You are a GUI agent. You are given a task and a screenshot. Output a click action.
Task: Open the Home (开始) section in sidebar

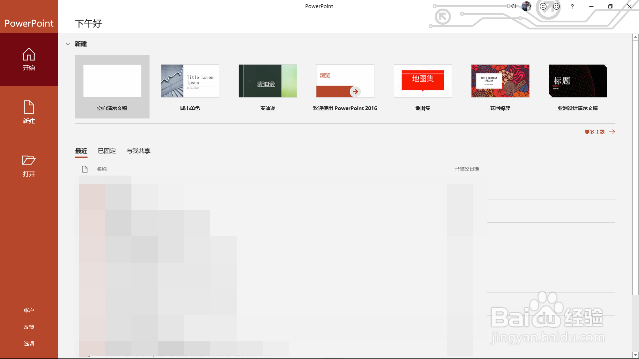pyautogui.click(x=29, y=59)
